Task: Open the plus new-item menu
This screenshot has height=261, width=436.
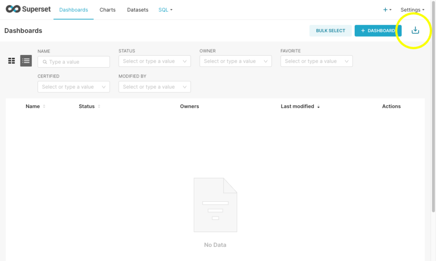Action: [387, 10]
